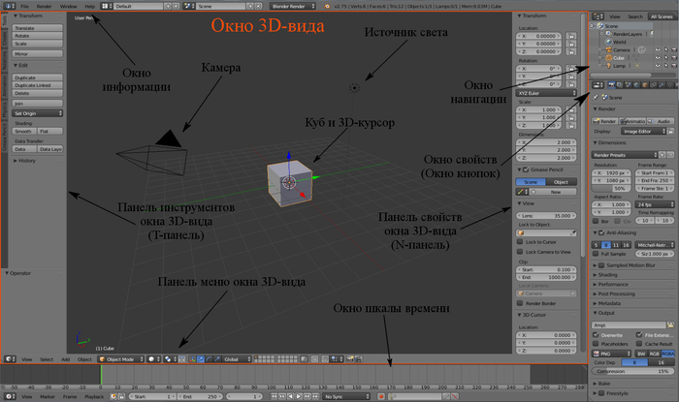Enable the Lock to Cursor checkbox
Viewport: 679px width, 402px height.
pyautogui.click(x=520, y=242)
